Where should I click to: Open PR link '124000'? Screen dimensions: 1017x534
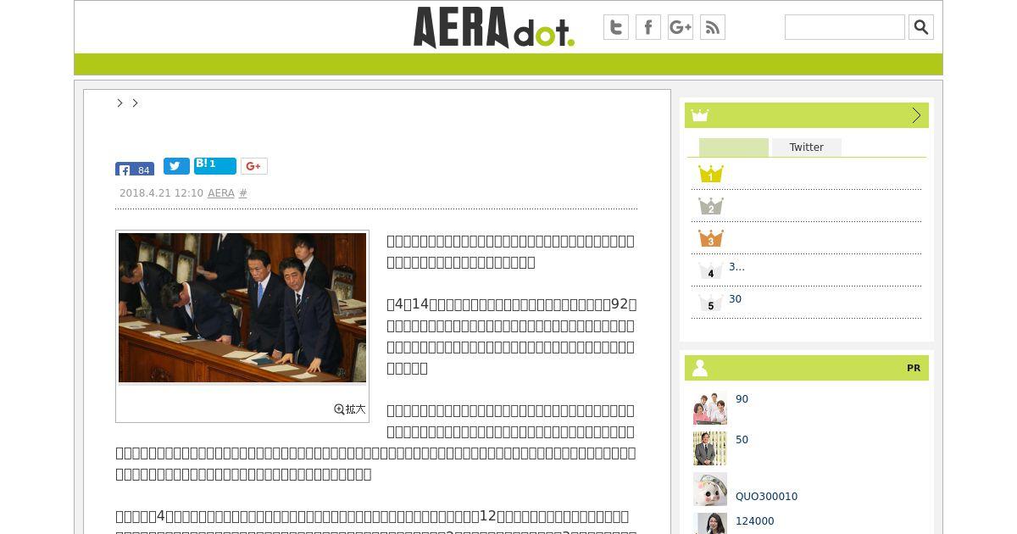(754, 521)
